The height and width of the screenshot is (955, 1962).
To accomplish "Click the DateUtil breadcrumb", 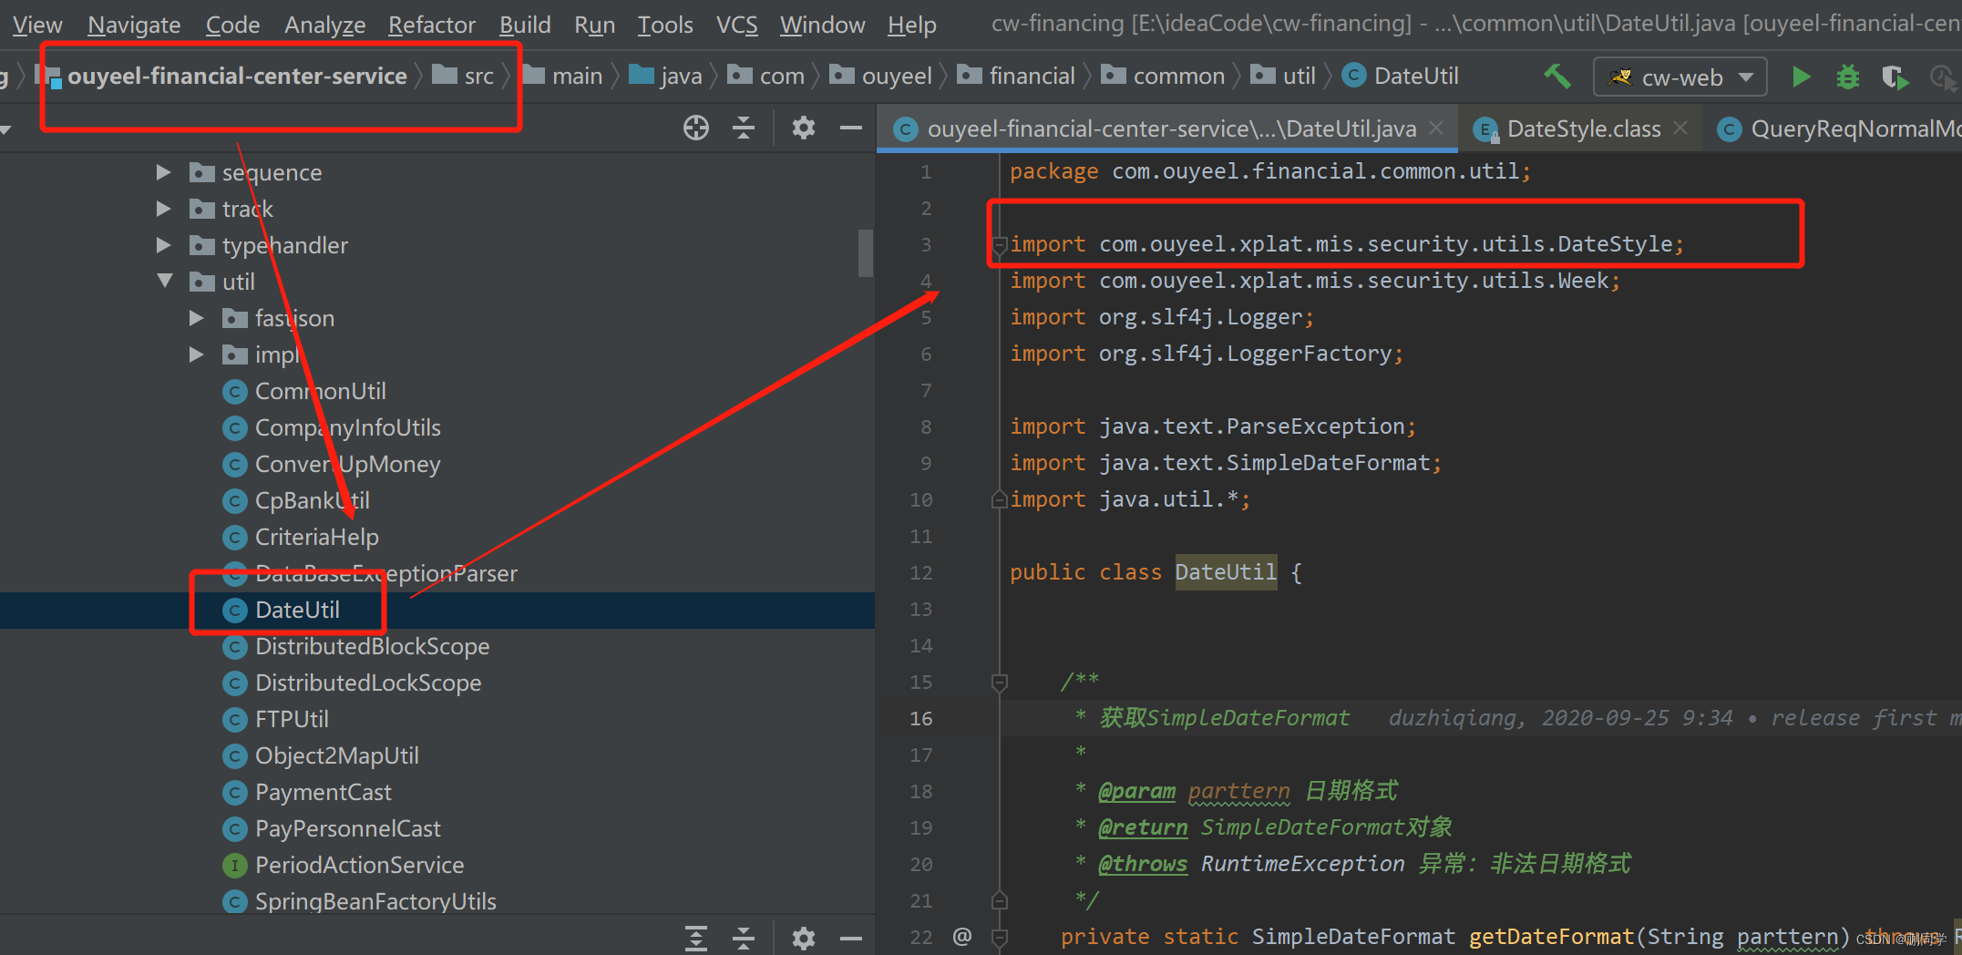I will pyautogui.click(x=1401, y=76).
